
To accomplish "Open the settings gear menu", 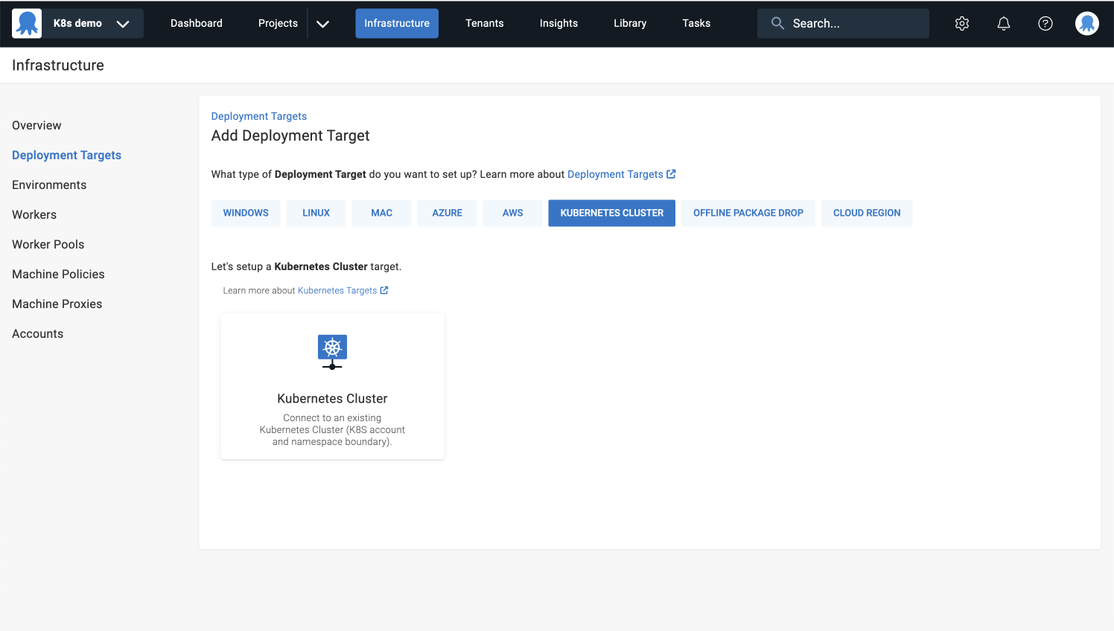I will [x=961, y=23].
